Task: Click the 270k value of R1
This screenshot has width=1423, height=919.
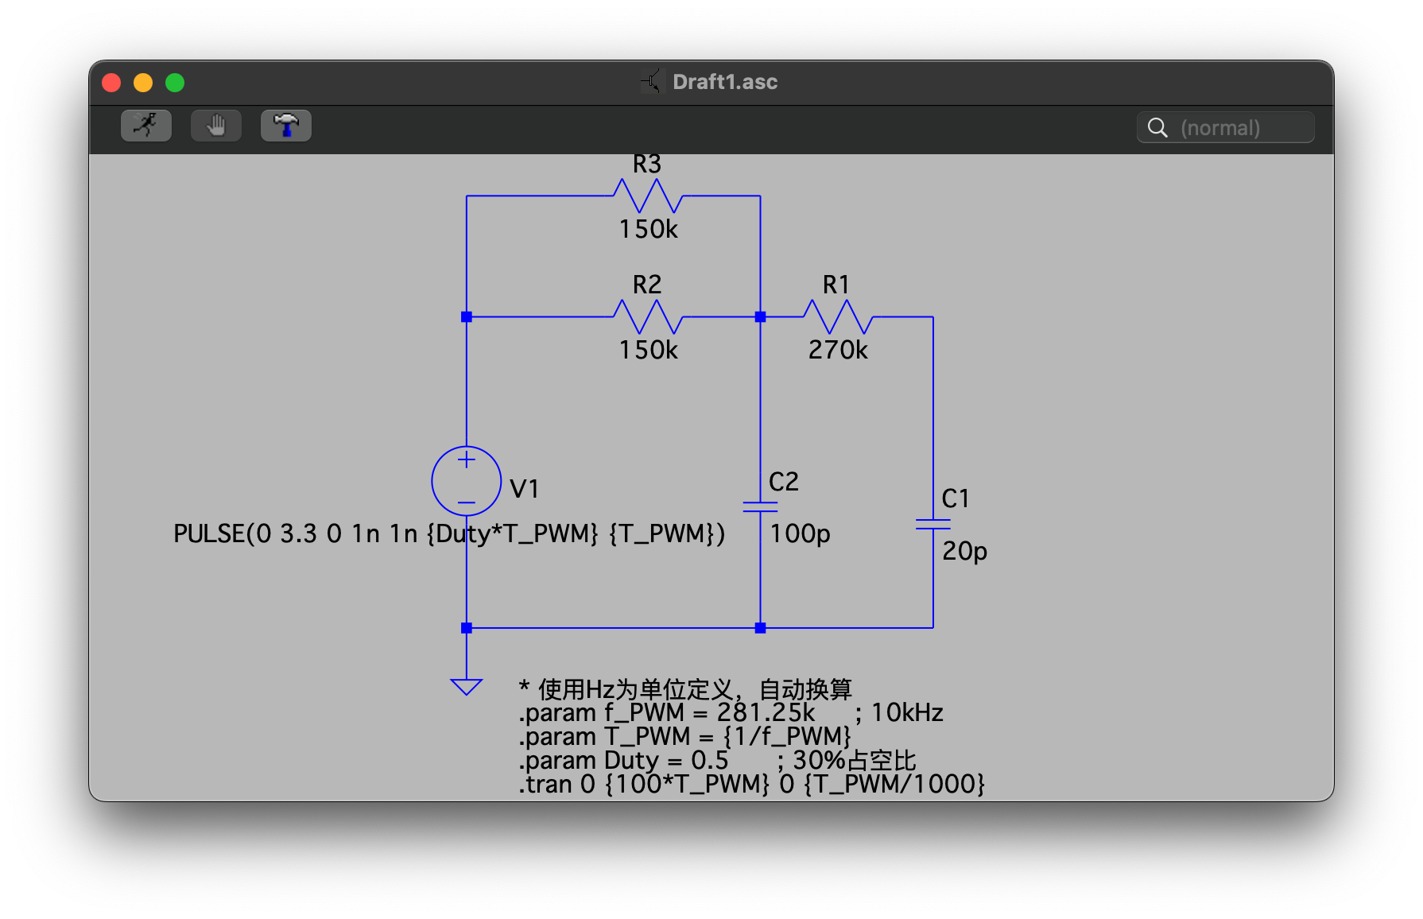Action: pyautogui.click(x=838, y=351)
